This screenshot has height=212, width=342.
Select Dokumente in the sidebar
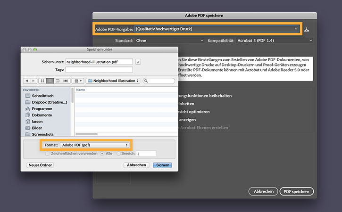(x=42, y=115)
